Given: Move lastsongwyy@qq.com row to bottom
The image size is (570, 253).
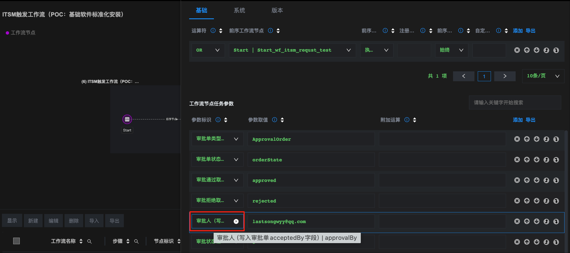Looking at the screenshot, I should 556,221.
